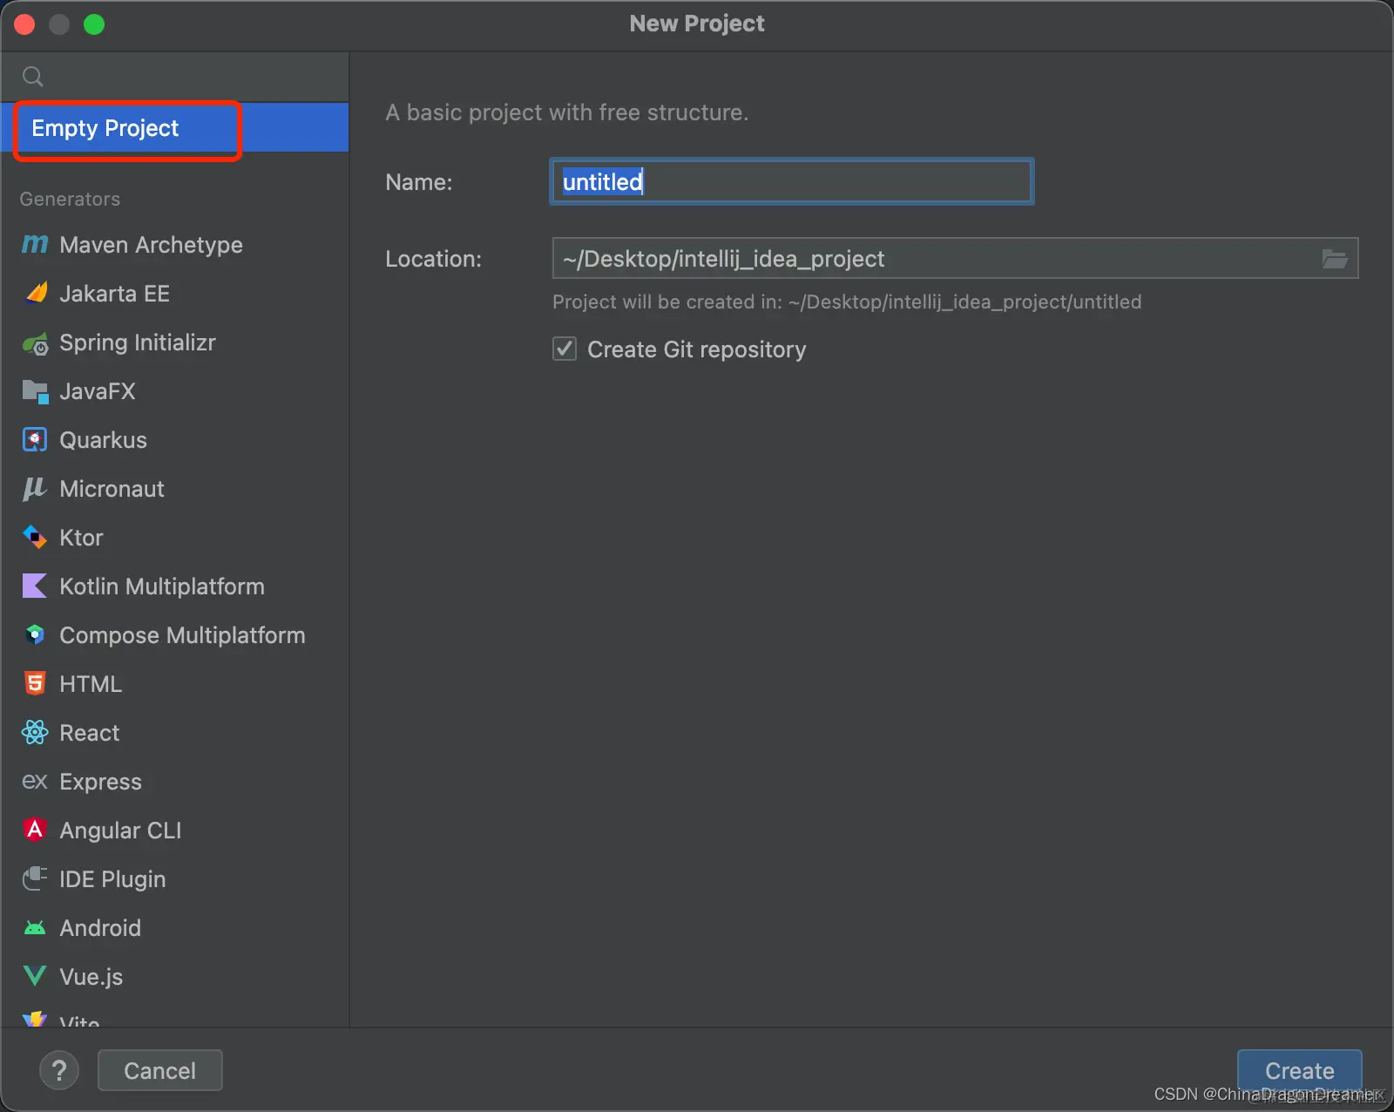This screenshot has width=1394, height=1112.
Task: Click the Jakarta EE icon
Action: click(x=36, y=294)
